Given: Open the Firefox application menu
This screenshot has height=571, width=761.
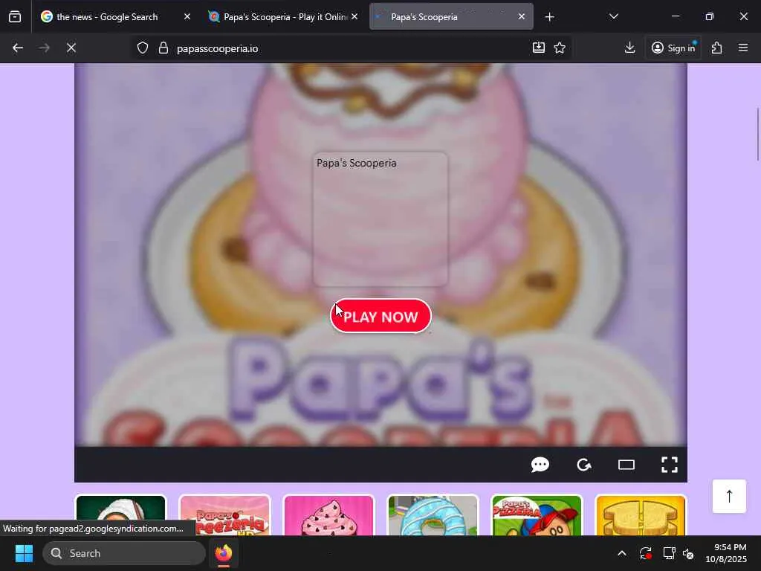Looking at the screenshot, I should [x=742, y=48].
